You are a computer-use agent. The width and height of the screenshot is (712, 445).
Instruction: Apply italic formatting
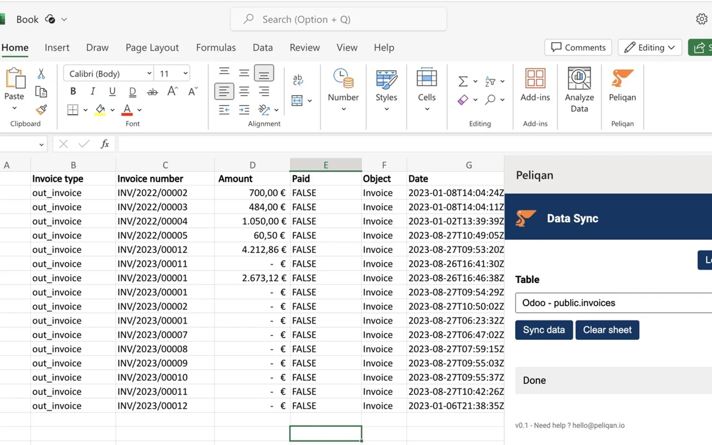(93, 91)
